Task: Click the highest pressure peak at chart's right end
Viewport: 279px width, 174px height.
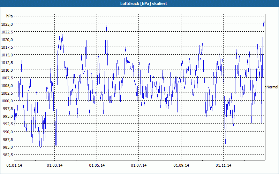Action: click(x=264, y=21)
